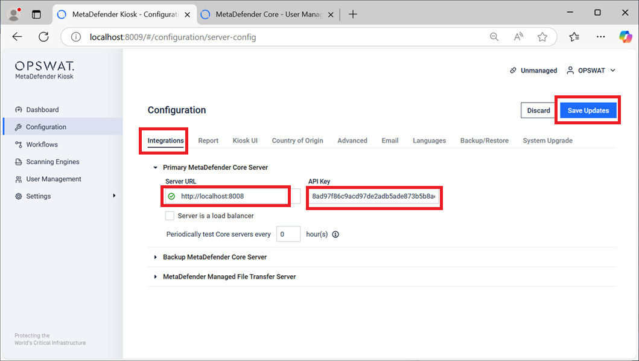Viewport: 639px width, 361px height.
Task: Click the browser refresh icon
Action: pyautogui.click(x=43, y=37)
